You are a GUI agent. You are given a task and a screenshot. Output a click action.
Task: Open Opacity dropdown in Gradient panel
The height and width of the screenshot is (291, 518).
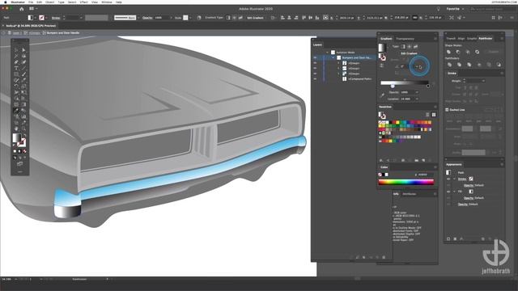(417, 92)
